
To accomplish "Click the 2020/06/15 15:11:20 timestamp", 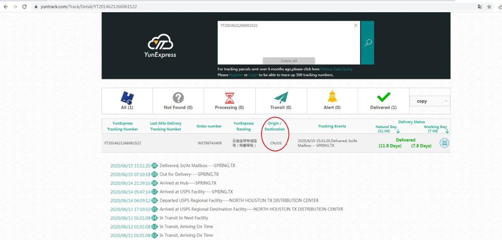I will (x=130, y=166).
